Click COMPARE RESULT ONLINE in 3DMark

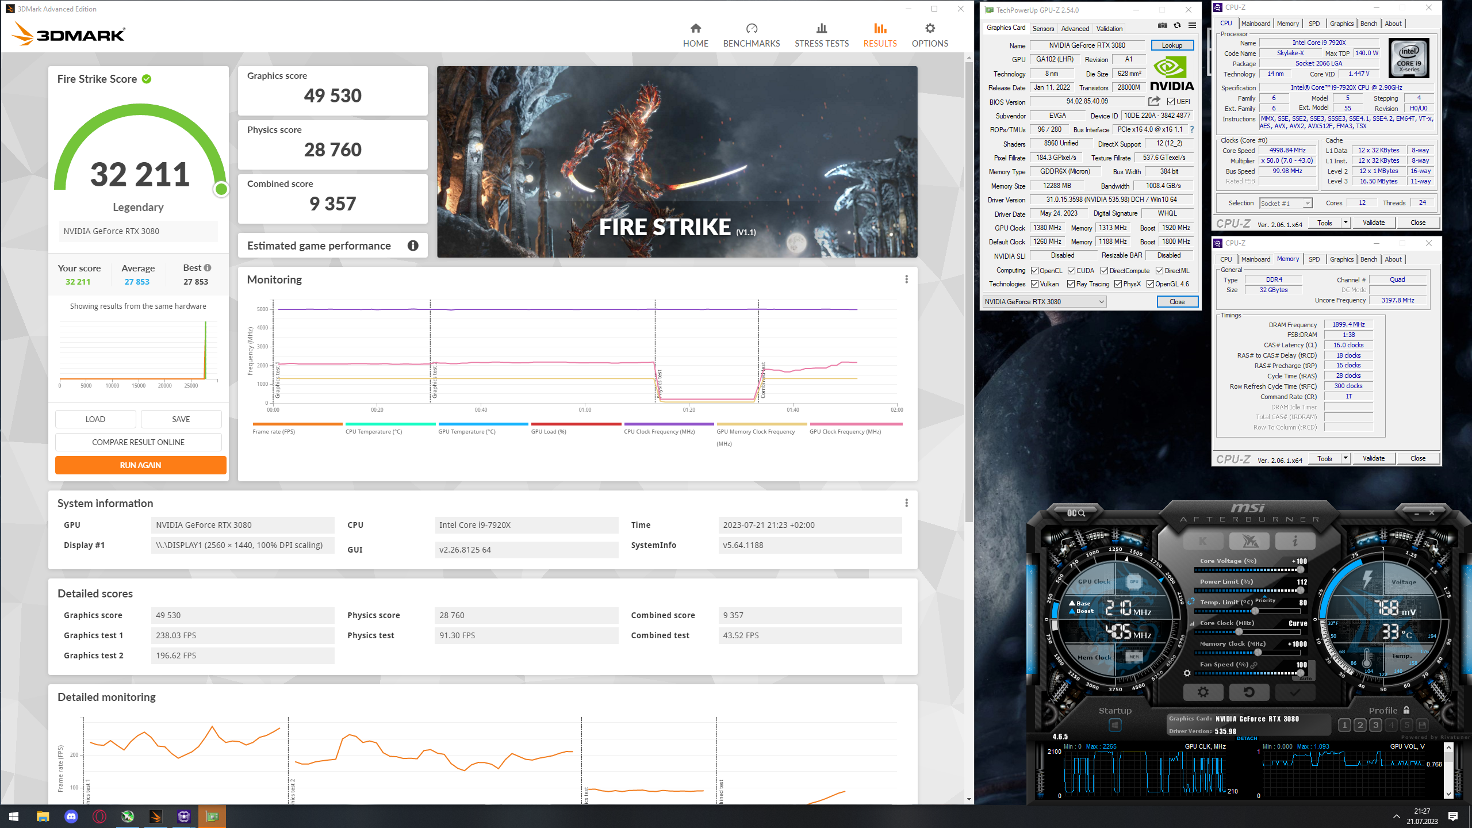click(x=138, y=442)
